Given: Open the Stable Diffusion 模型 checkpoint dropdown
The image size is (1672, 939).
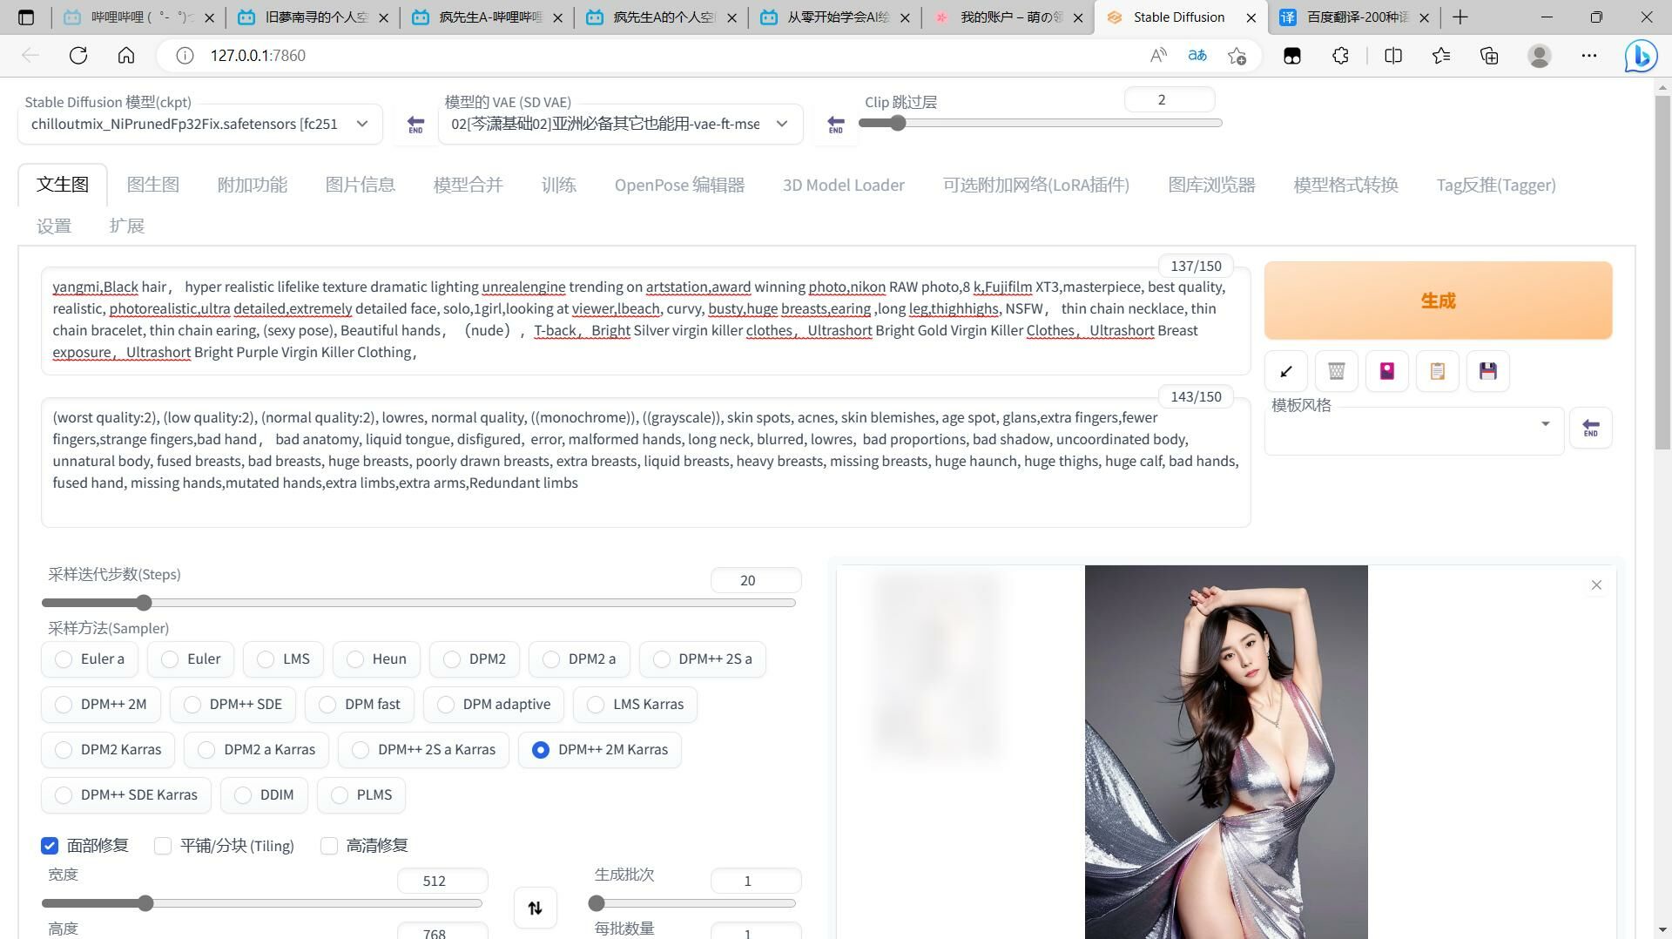Looking at the screenshot, I should 199,124.
